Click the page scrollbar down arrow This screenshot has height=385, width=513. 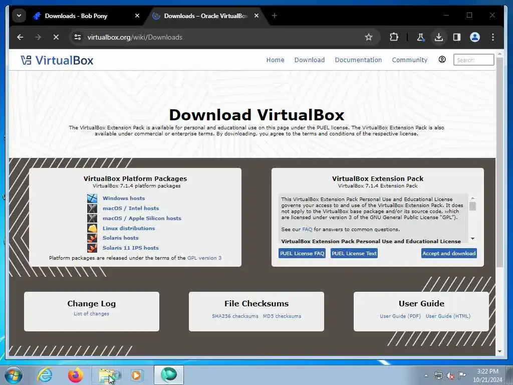point(499,351)
